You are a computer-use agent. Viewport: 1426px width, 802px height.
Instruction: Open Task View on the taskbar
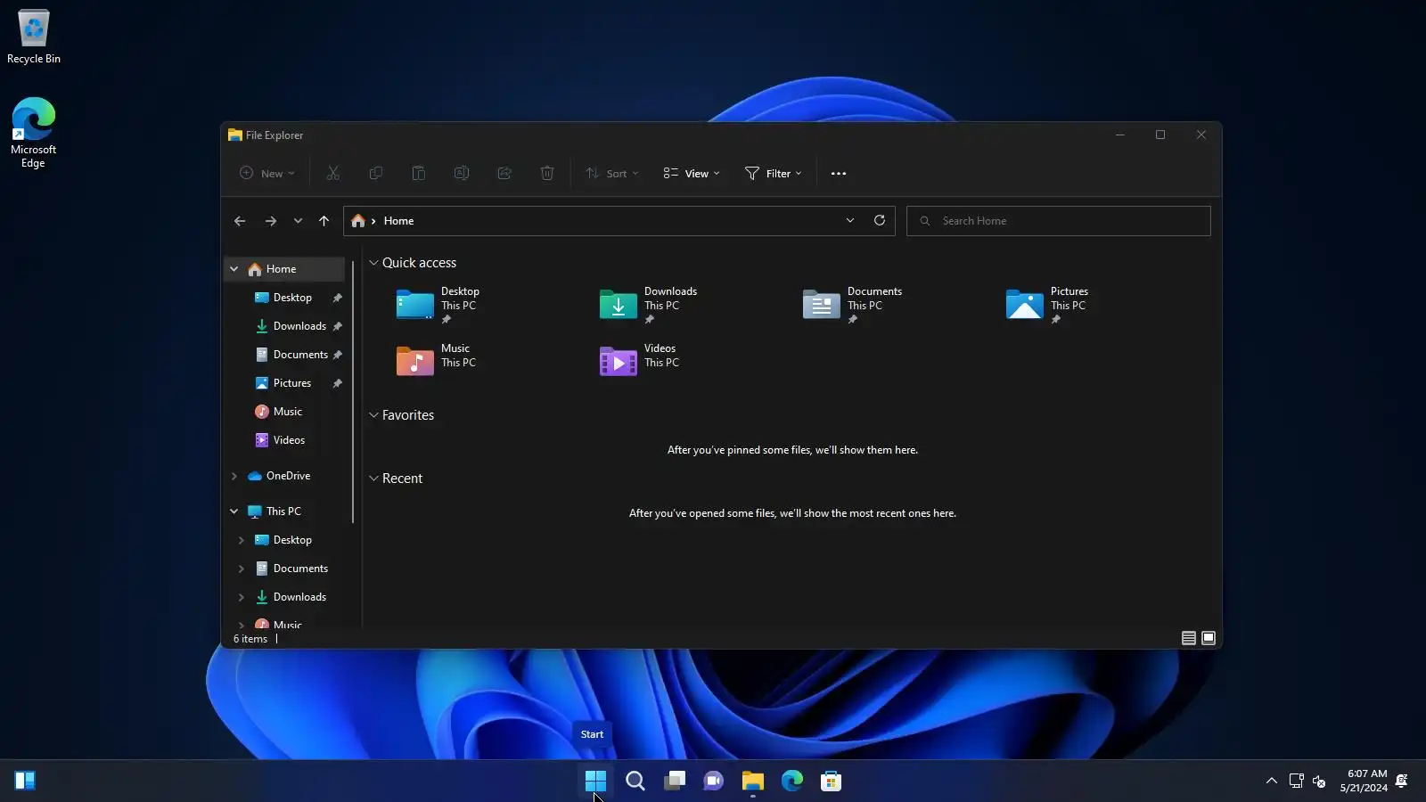pos(675,781)
